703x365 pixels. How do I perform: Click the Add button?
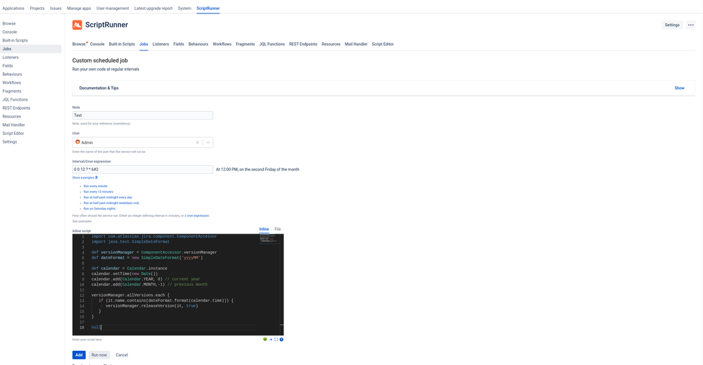tap(79, 354)
